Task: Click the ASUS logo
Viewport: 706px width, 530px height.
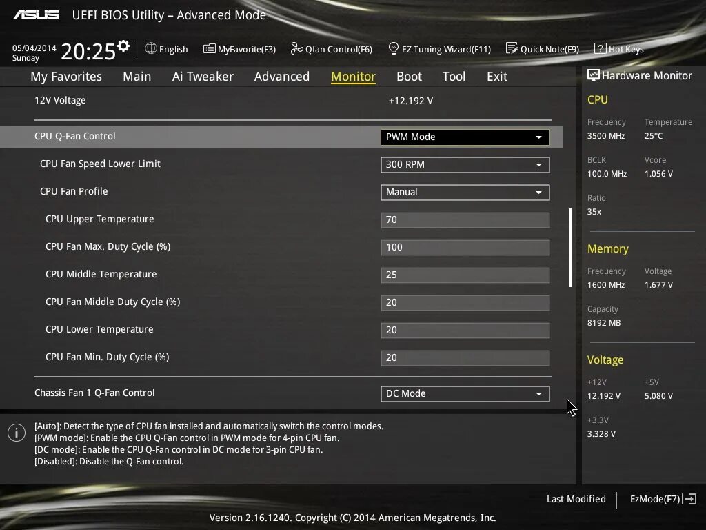Action: pos(36,15)
